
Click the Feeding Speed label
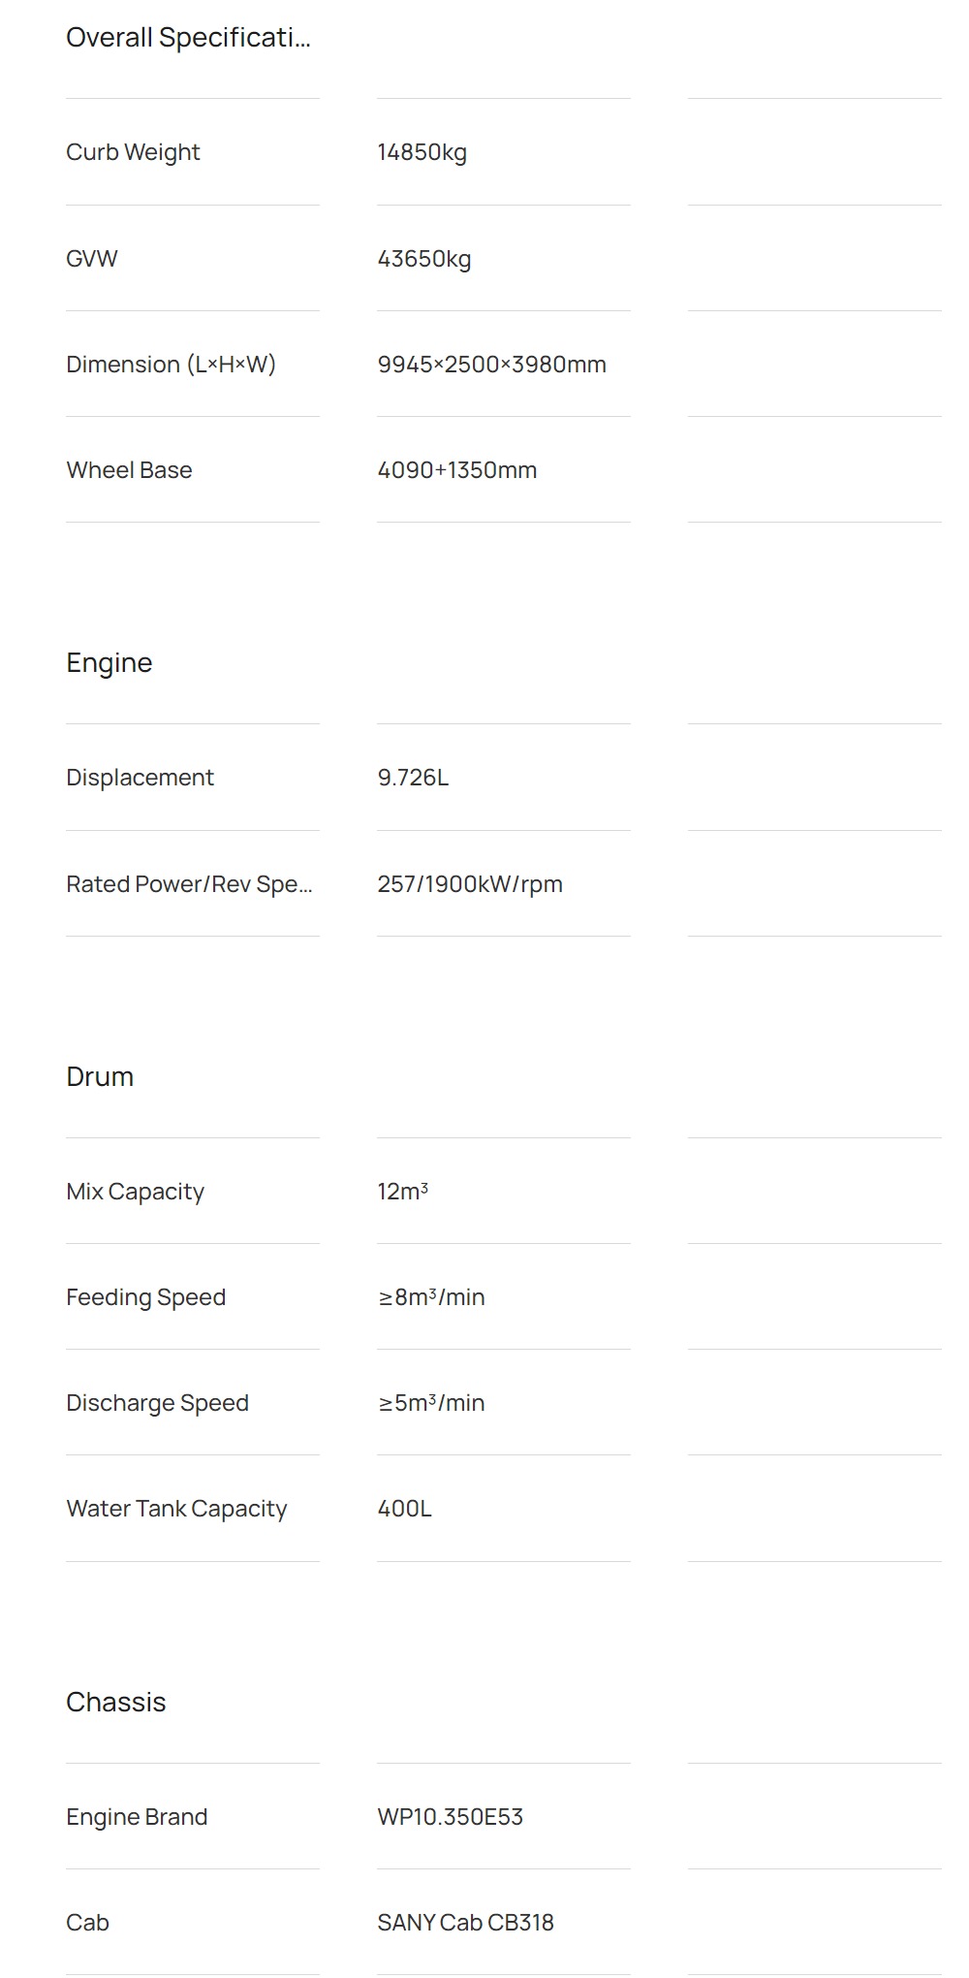pyautogui.click(x=145, y=1297)
